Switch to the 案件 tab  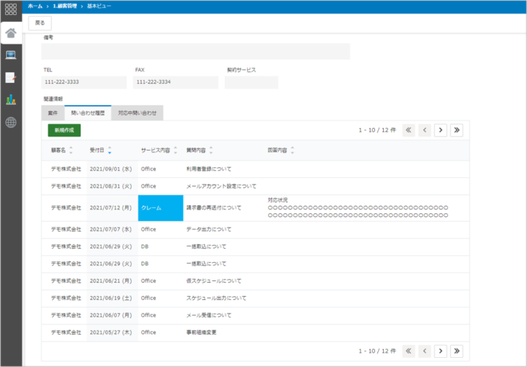(x=53, y=113)
